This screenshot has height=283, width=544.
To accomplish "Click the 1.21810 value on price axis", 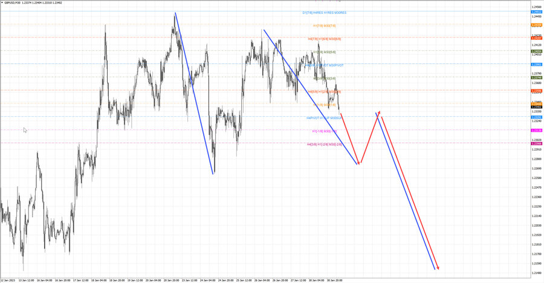I will (536, 244).
